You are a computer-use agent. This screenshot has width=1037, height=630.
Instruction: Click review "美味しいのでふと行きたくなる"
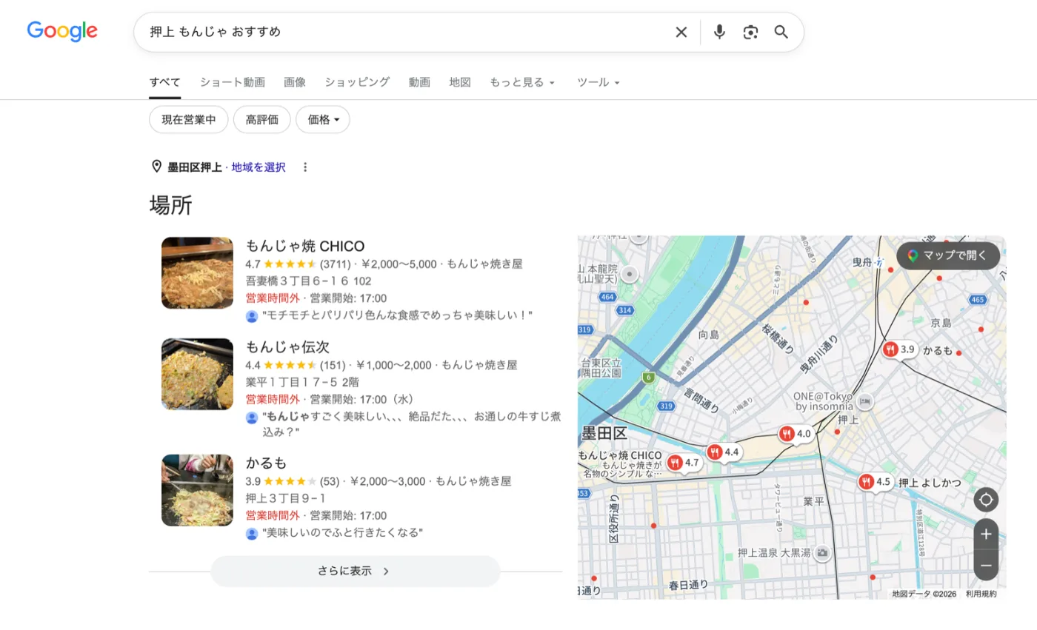click(343, 533)
